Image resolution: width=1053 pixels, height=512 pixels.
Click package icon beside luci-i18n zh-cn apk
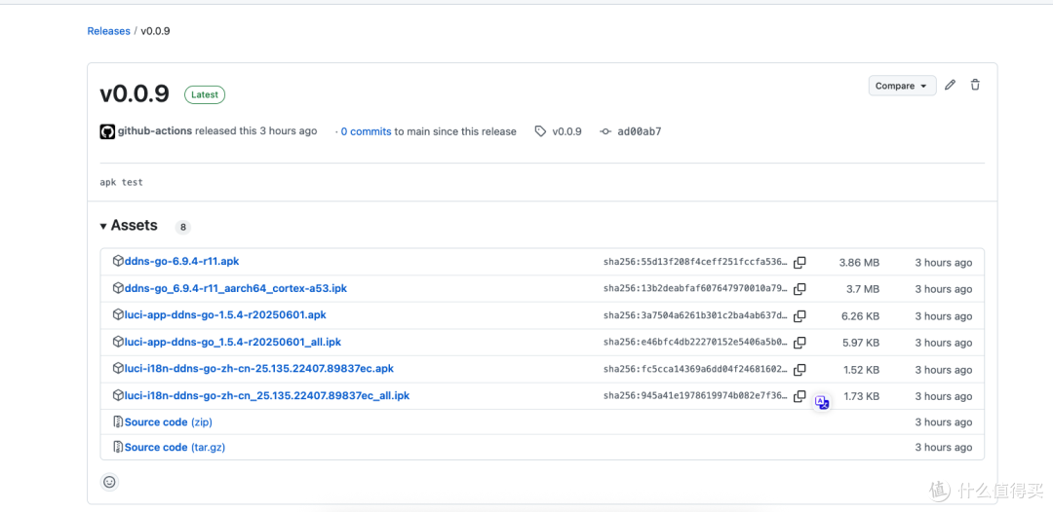point(118,369)
